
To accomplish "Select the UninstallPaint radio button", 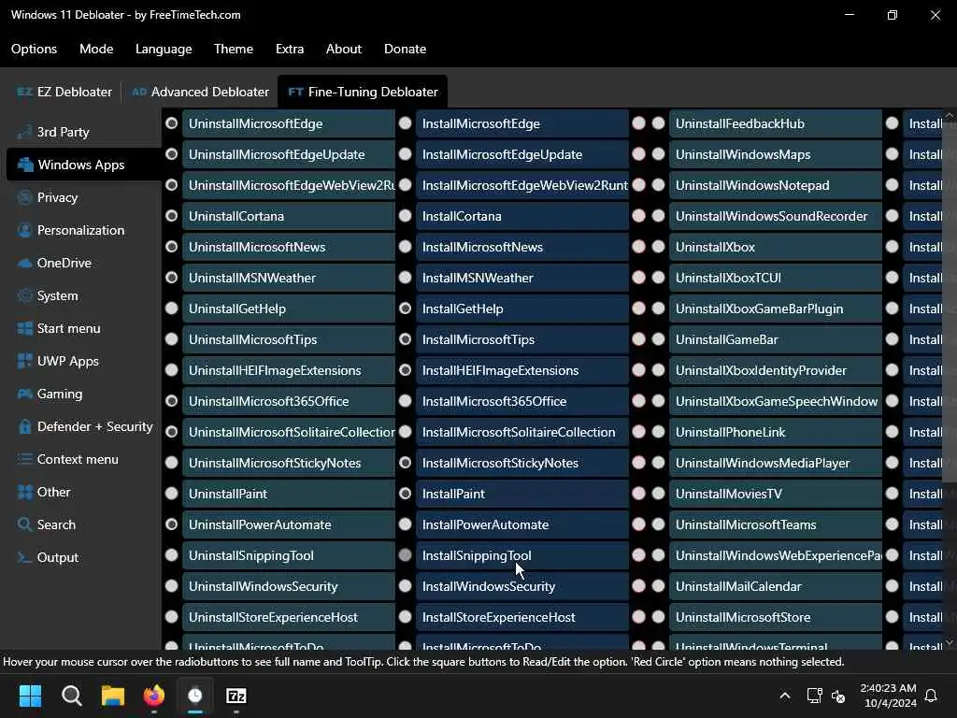I will coord(172,494).
